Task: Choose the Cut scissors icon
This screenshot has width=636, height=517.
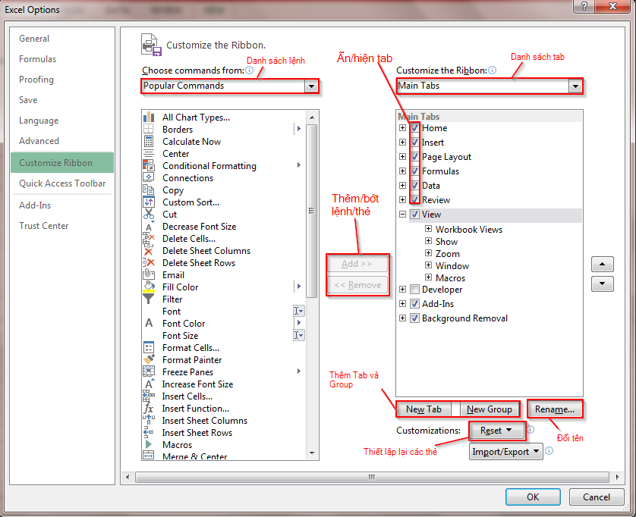Action: 149,214
